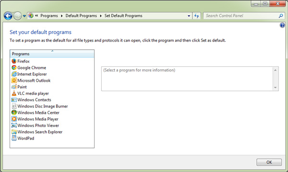The height and width of the screenshot is (172, 288).
Task: Go back using the blue Back arrow
Action: [8, 16]
